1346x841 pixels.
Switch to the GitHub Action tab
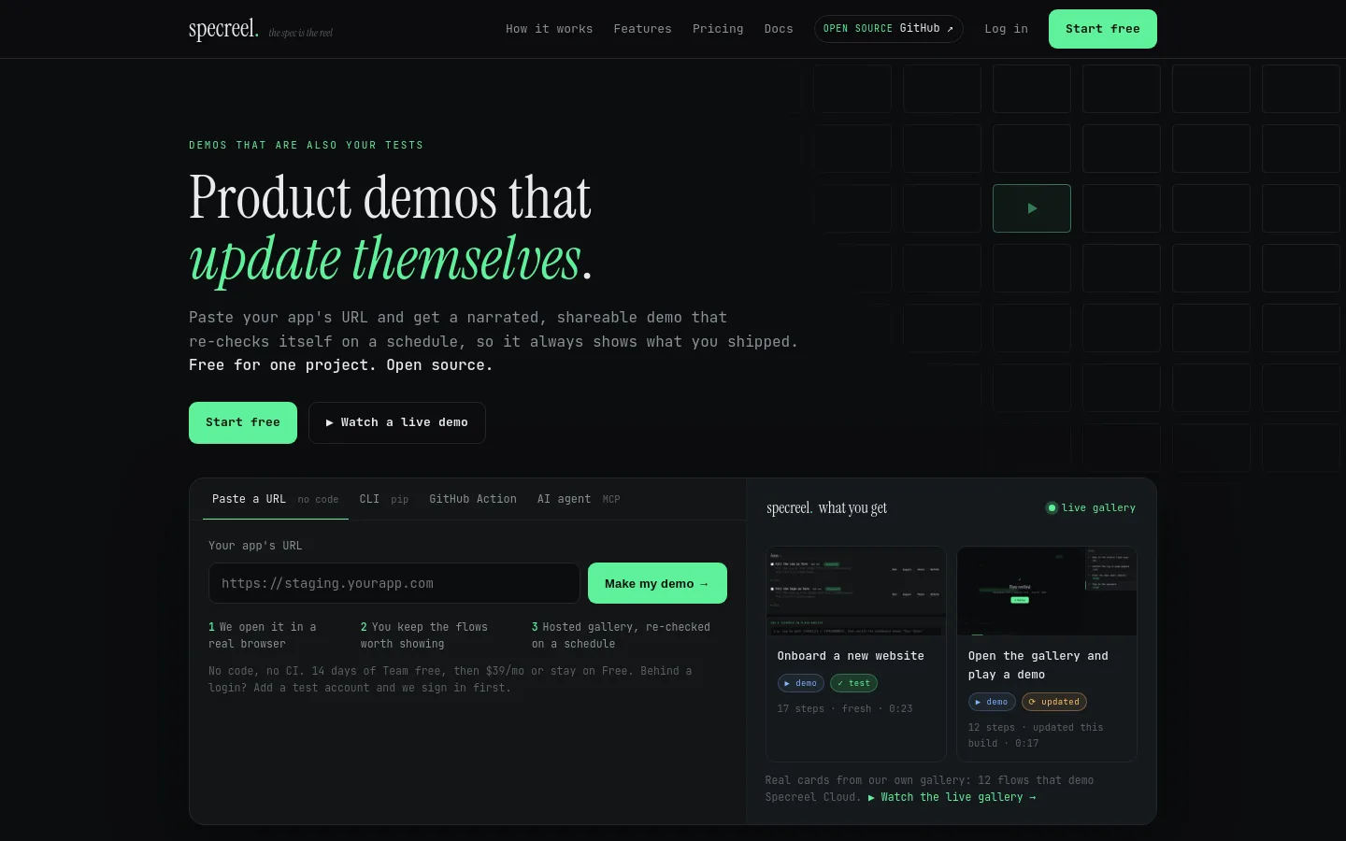tap(473, 499)
